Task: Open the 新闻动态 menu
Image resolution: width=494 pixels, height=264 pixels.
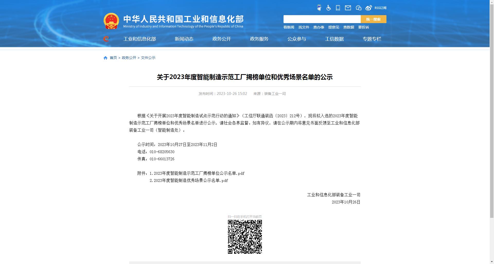Action: coord(184,39)
